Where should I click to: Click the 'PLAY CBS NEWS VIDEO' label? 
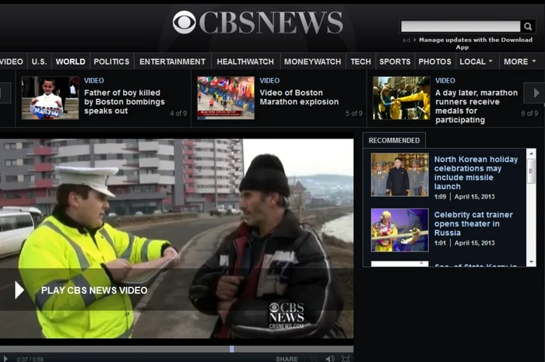(94, 290)
